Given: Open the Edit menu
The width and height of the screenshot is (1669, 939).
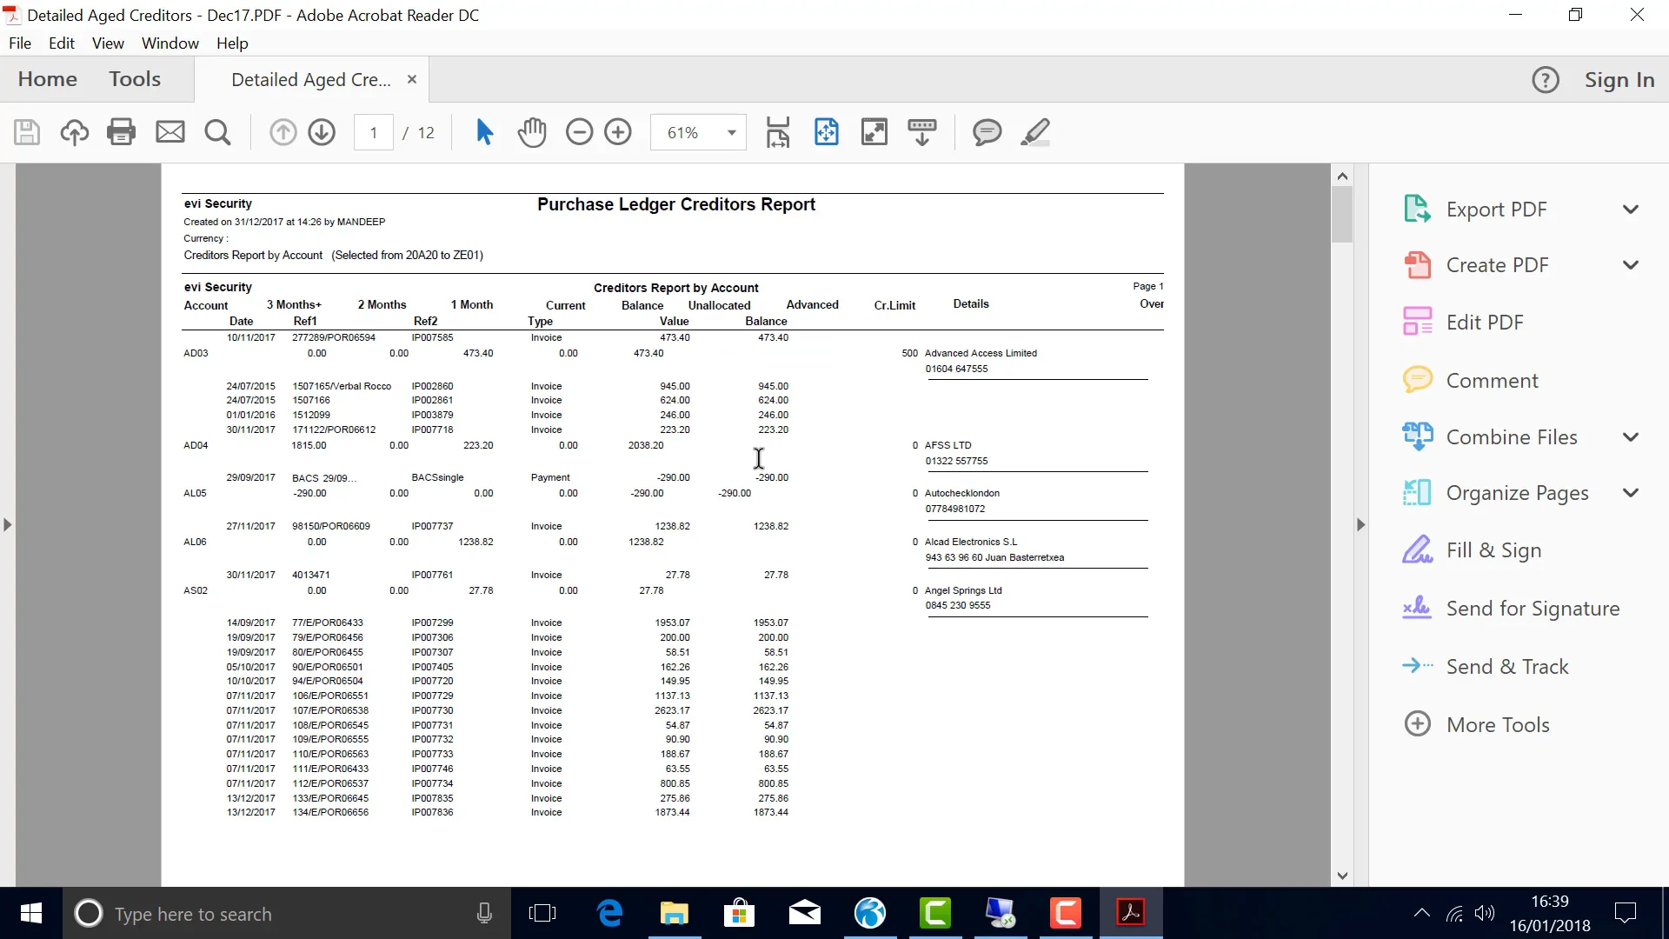Looking at the screenshot, I should pos(61,43).
